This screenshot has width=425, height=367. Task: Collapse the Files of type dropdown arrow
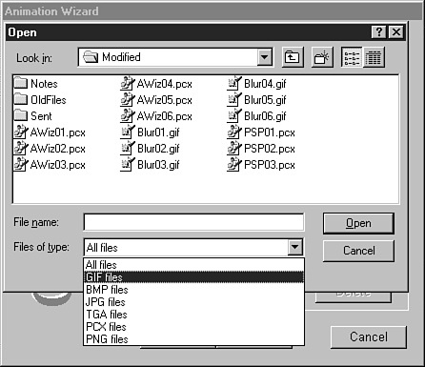tap(295, 247)
